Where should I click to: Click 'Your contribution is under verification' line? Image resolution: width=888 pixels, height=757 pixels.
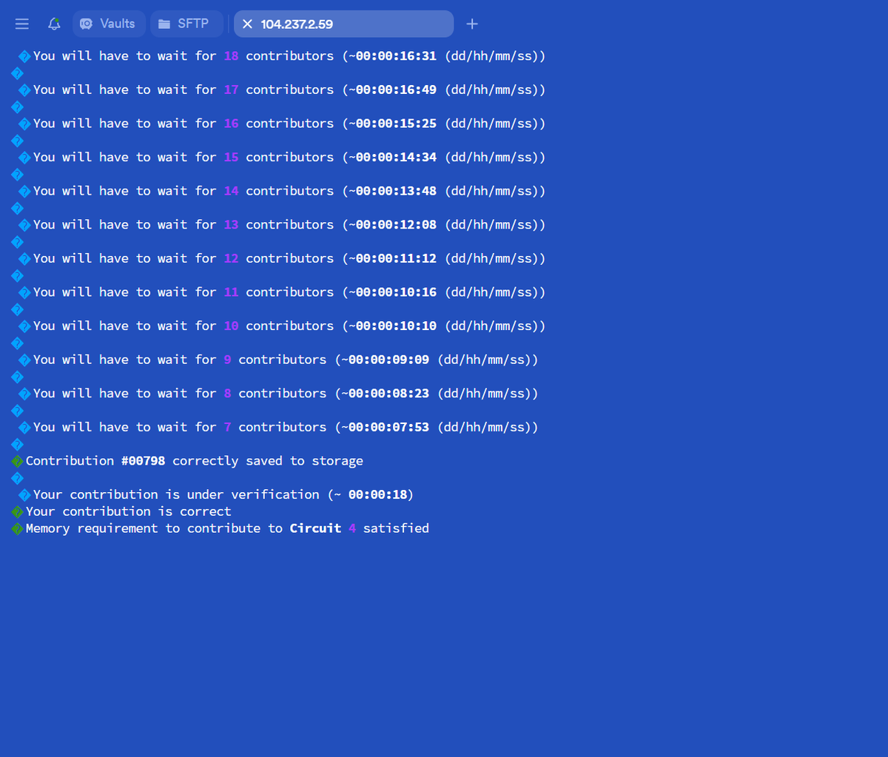[x=216, y=494]
